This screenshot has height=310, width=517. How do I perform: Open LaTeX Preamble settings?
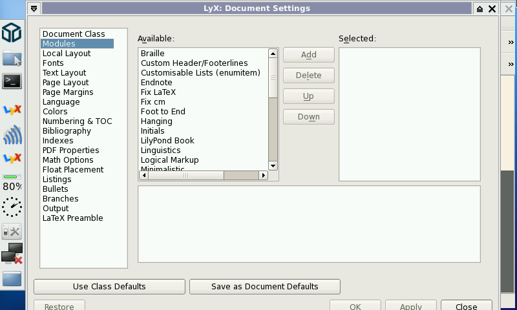pos(73,218)
